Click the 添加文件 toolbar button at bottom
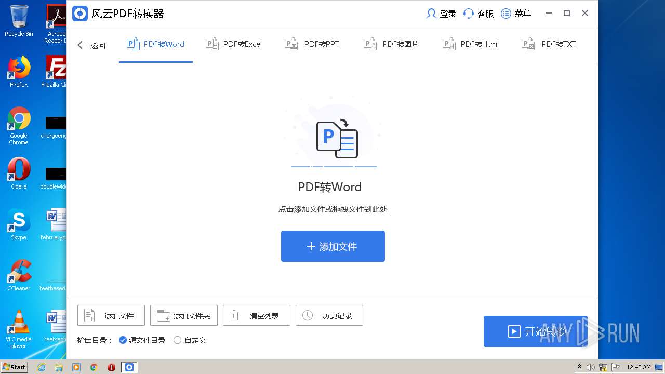 (x=111, y=315)
